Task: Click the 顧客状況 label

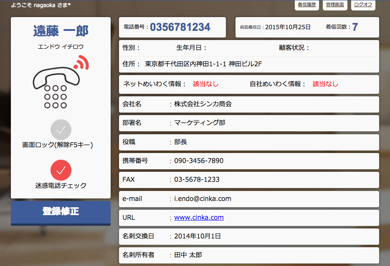Action: point(294,48)
